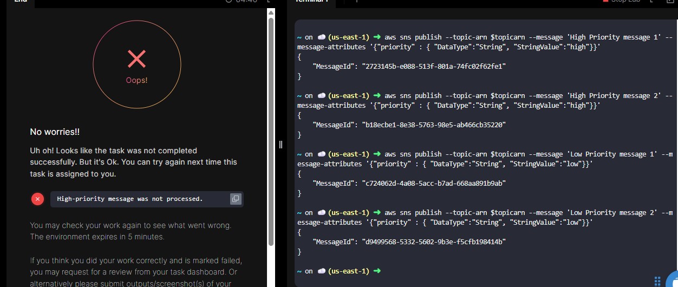
Task: Click the panel splitter handle between panes
Action: (281, 144)
